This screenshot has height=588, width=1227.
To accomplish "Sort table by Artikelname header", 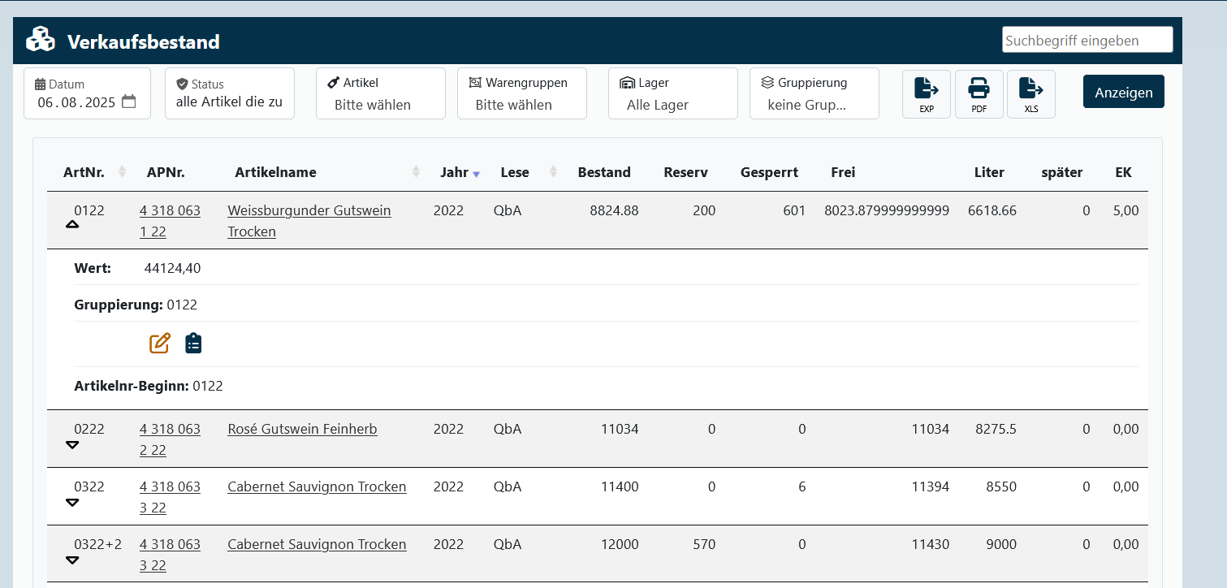I will [x=275, y=172].
